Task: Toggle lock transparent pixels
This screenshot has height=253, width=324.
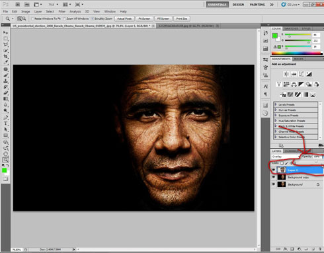Action: 282,163
